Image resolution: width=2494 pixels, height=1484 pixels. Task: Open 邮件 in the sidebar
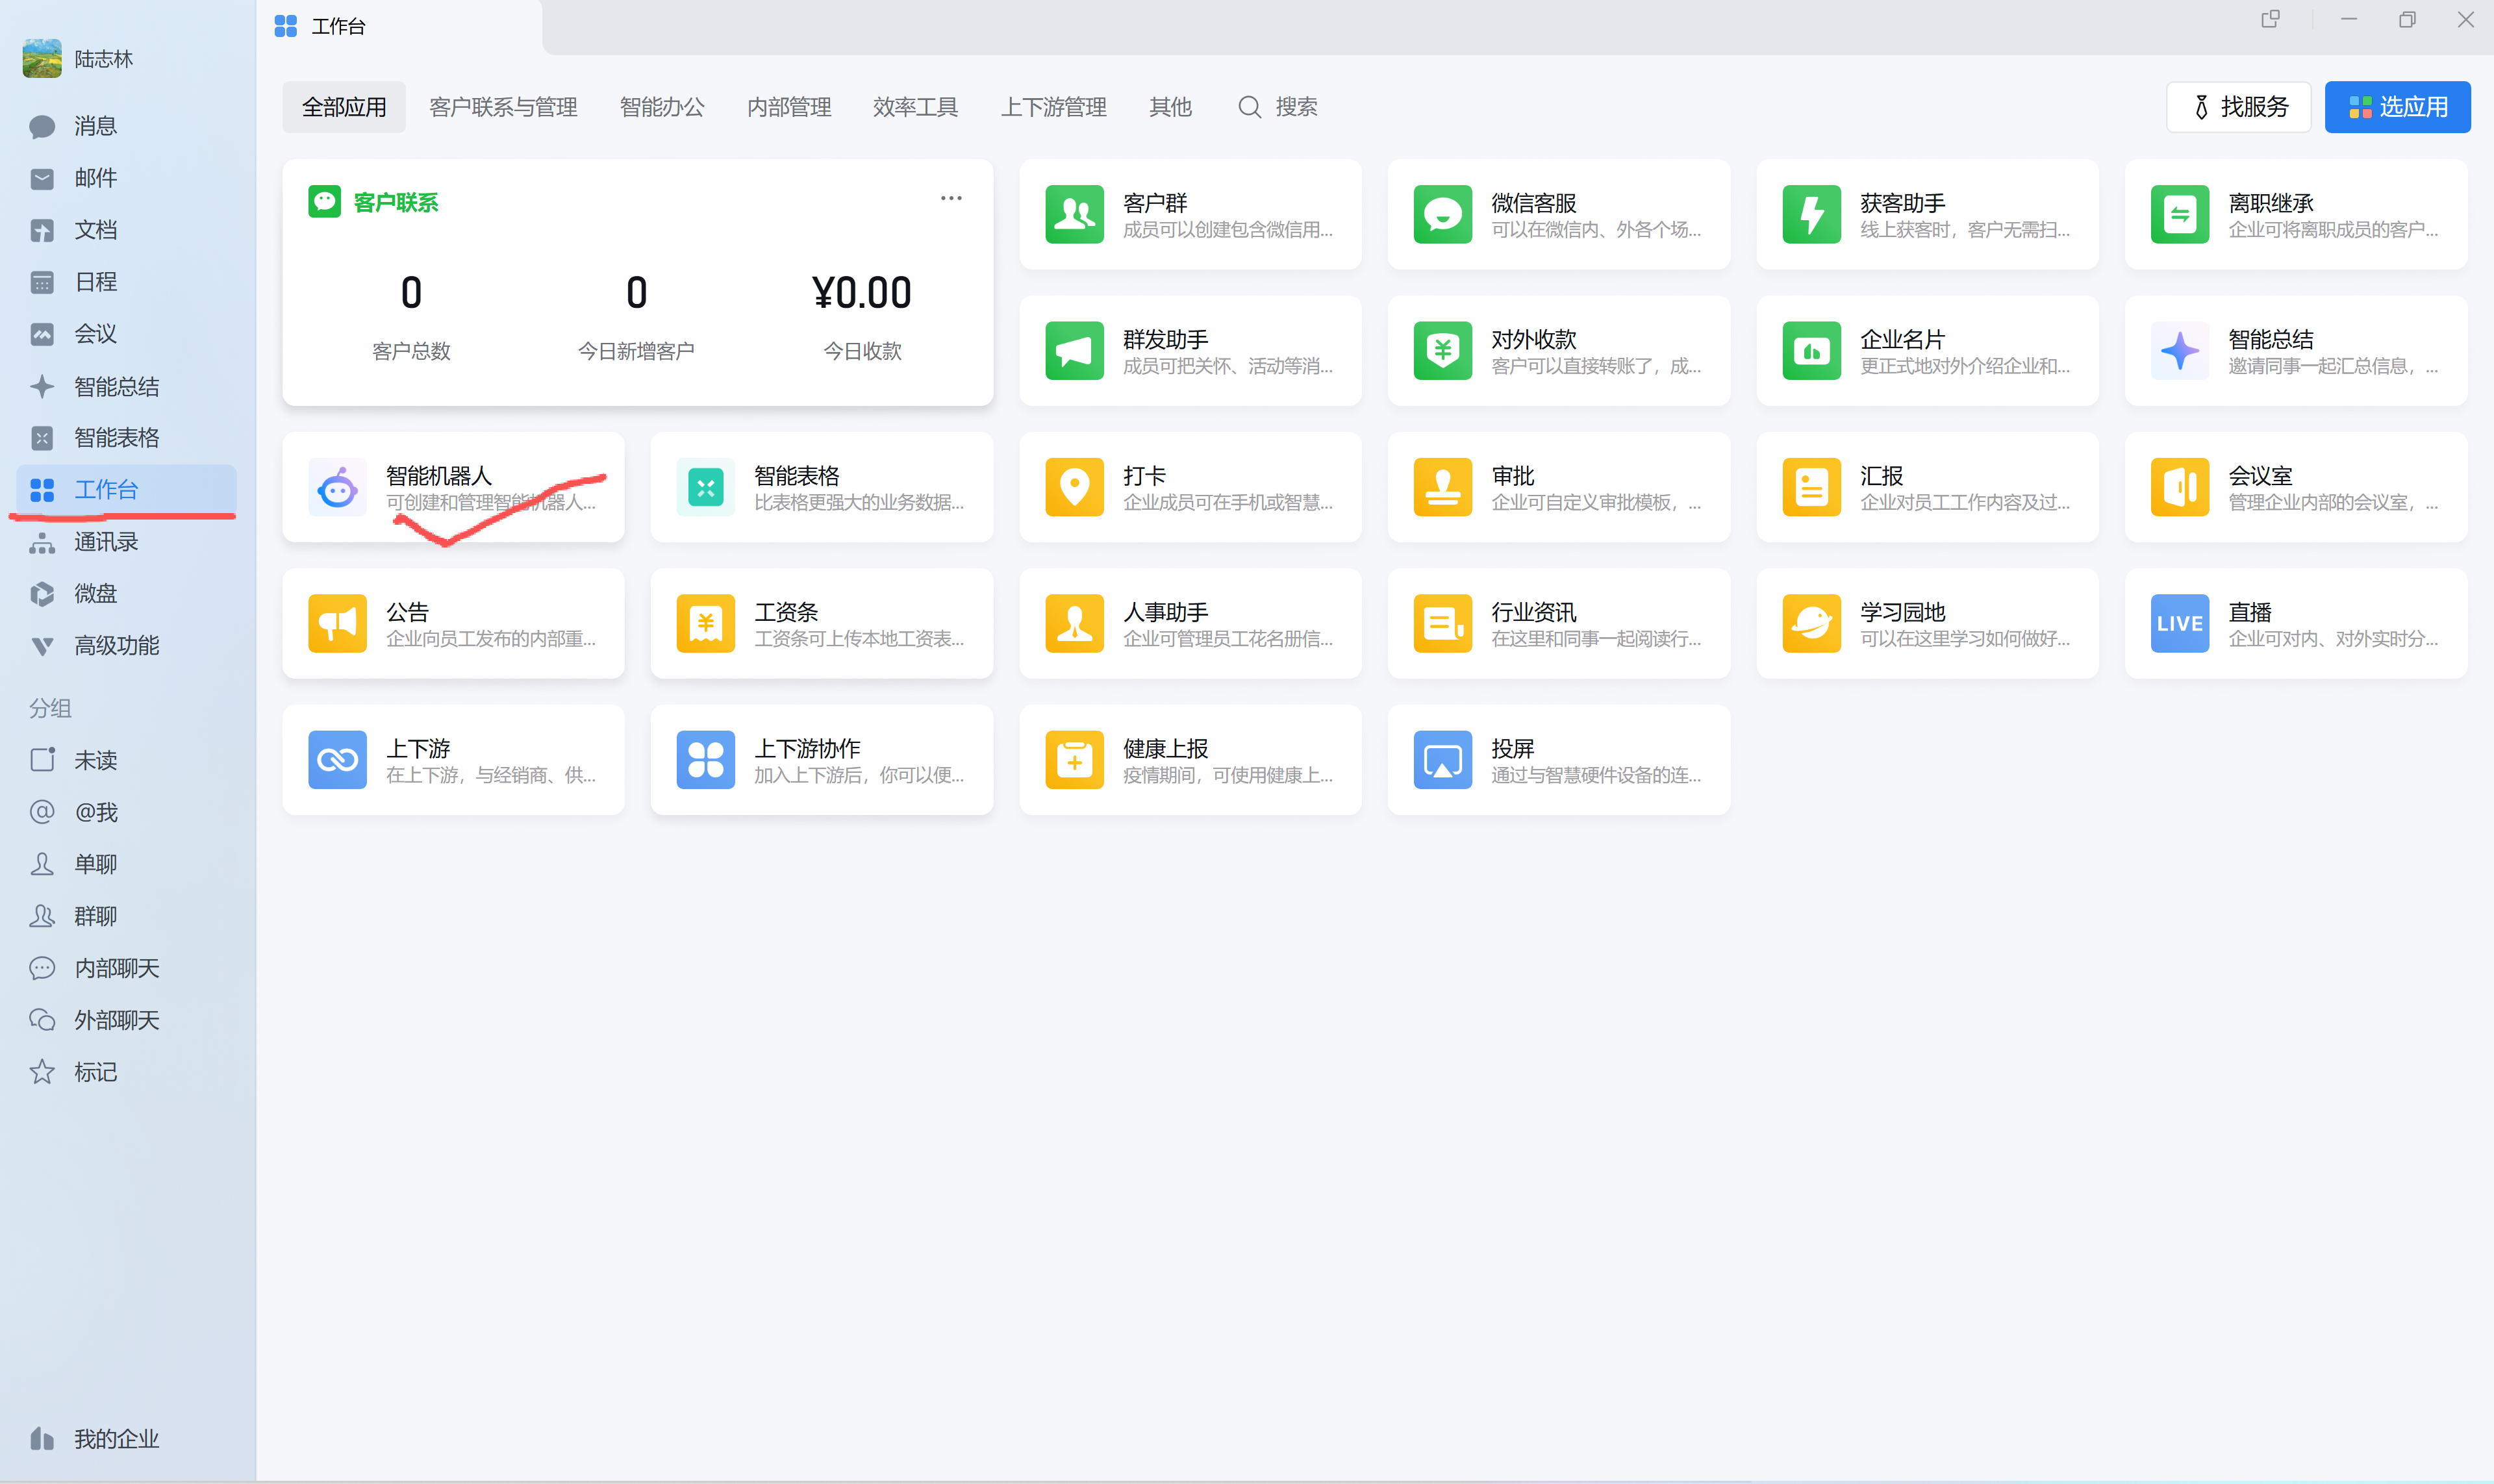pos(126,178)
